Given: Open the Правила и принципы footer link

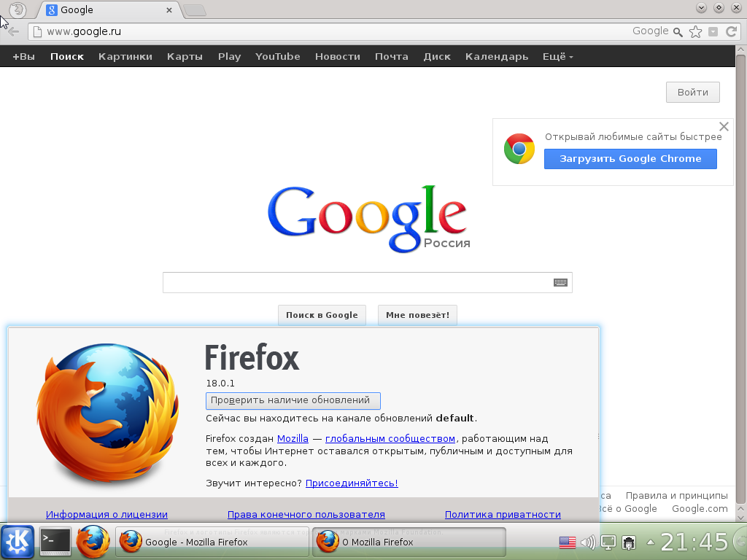Looking at the screenshot, I should click(x=676, y=496).
